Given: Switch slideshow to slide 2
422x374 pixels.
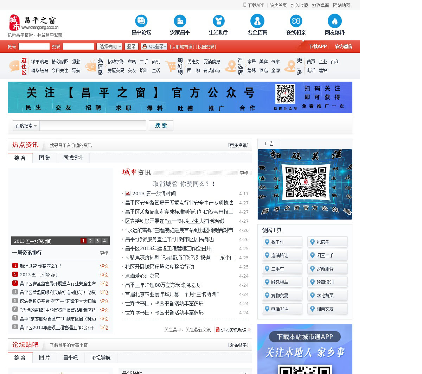Looking at the screenshot, I should 90,241.
